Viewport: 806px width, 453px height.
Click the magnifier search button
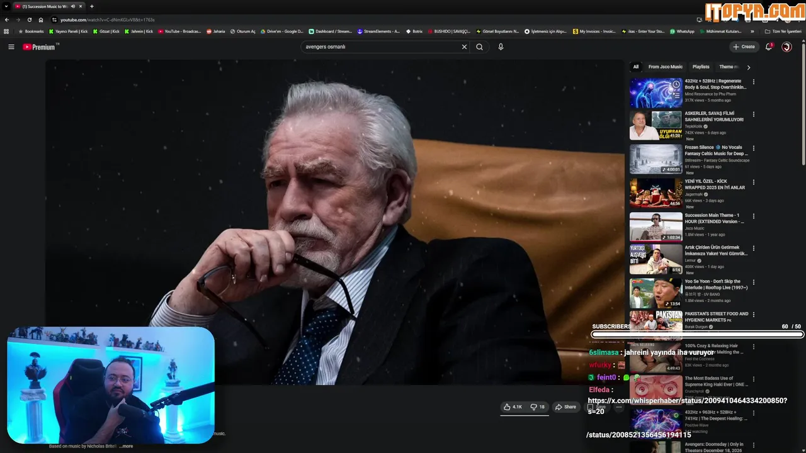pos(479,47)
